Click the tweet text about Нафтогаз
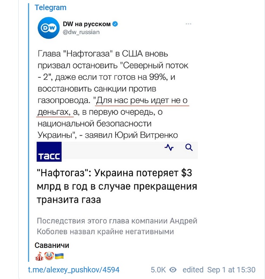This screenshot has width=265, height=279. [113, 94]
